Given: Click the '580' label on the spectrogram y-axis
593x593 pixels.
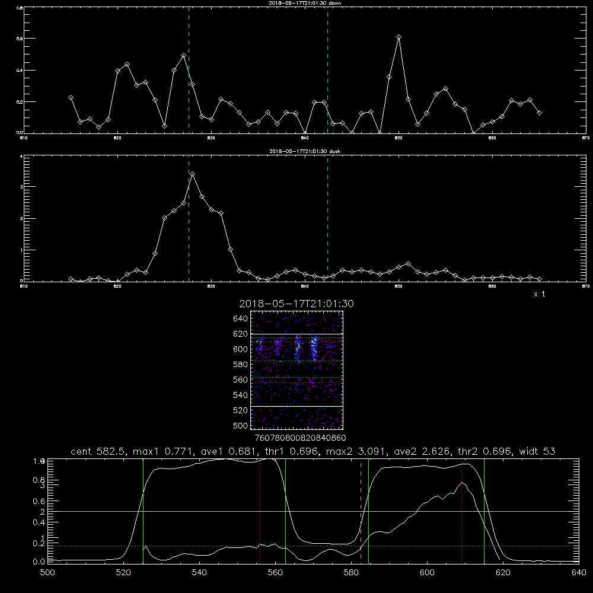Looking at the screenshot, I should 241,365.
